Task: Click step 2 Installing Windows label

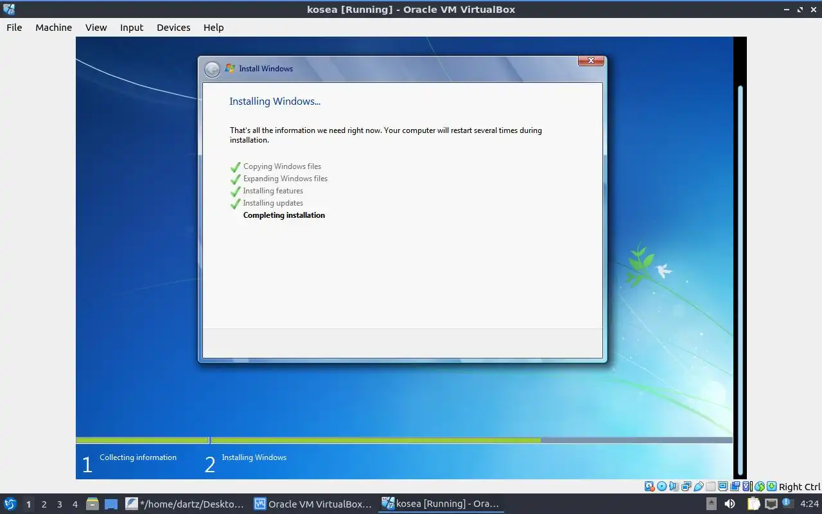Action: tap(254, 457)
